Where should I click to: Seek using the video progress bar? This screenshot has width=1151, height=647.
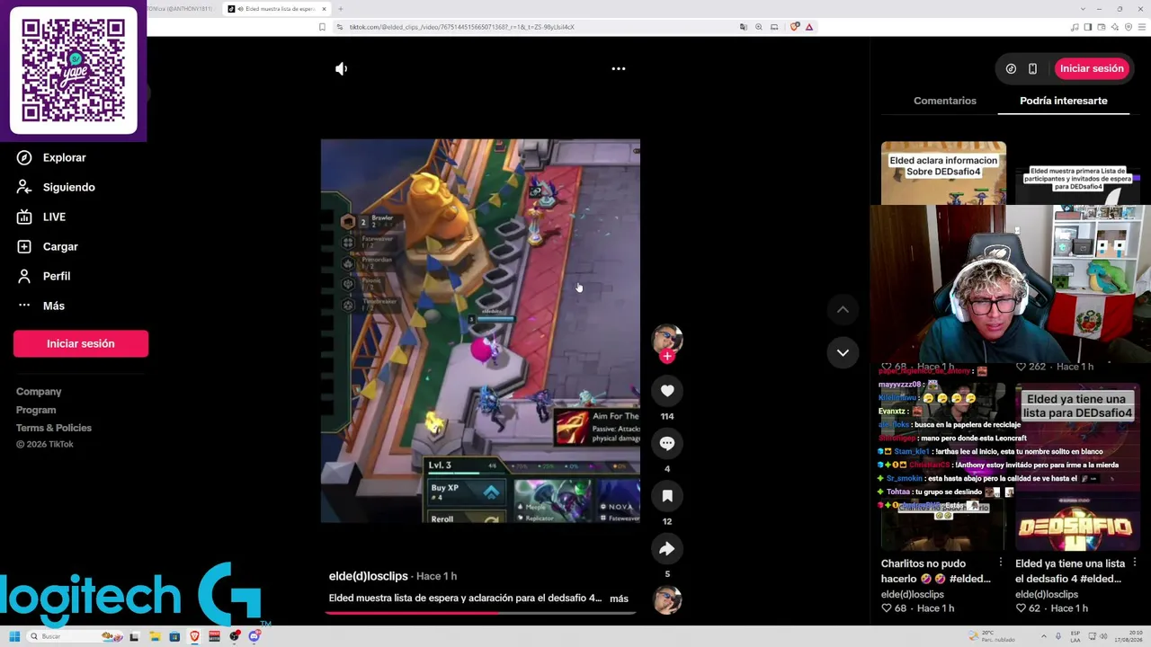pyautogui.click(x=480, y=613)
